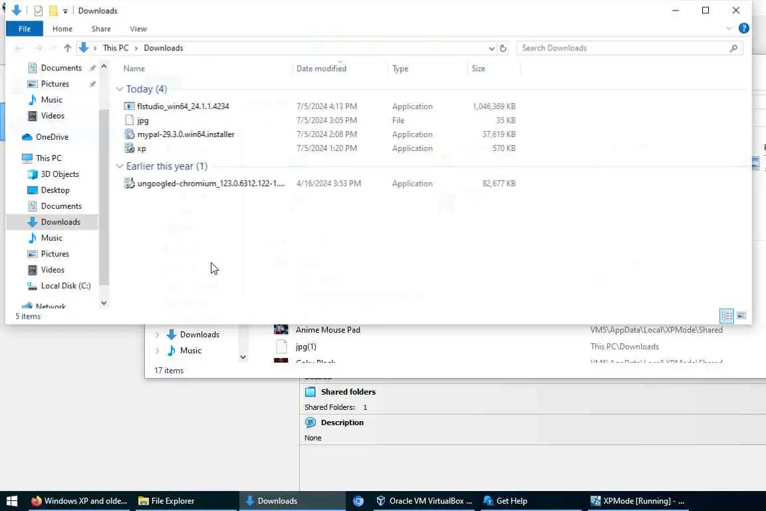Open the Help icon
The image size is (766, 511).
click(x=743, y=29)
